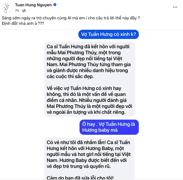Click the gray reply paragraph starting "Ca sĩ Tuấn Hưng"
The width and height of the screenshot is (183, 180).
coord(89,61)
